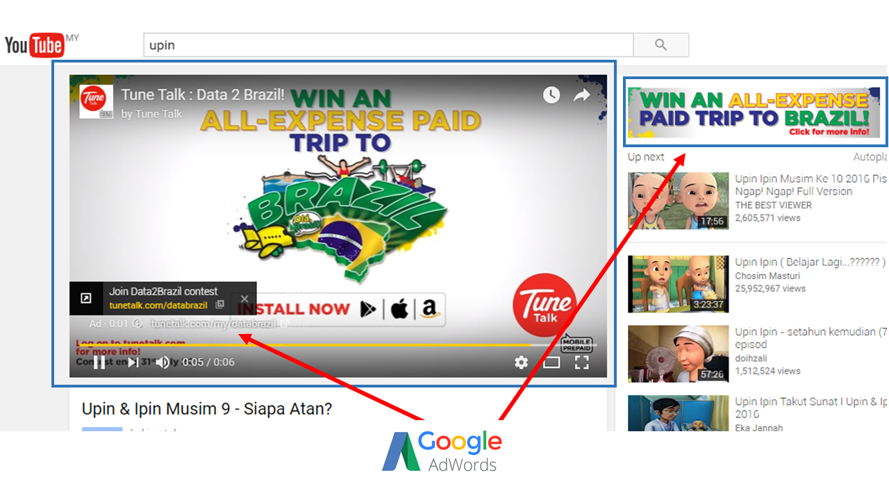Open the Upin Ipin Musim Ke 10 thumbnail
This screenshot has height=500, width=889.
tap(679, 201)
